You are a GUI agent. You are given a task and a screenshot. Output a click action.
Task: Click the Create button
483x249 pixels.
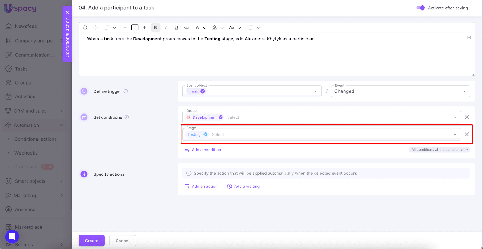click(91, 241)
